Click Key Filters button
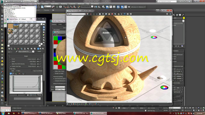Viewport: 205px width, 115px height. coord(176,110)
